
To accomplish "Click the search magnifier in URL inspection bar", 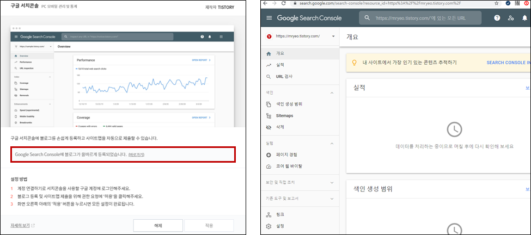I will pos(367,18).
